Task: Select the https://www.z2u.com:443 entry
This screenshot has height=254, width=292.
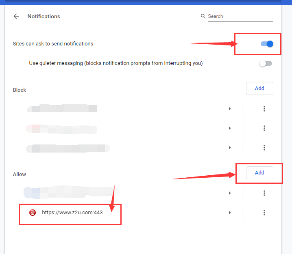Action: tap(72, 213)
